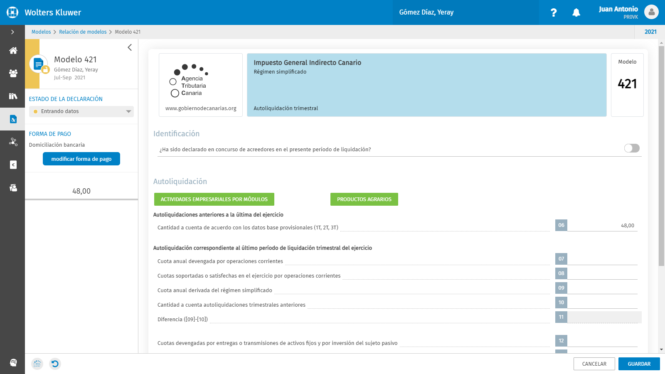Click scrollbar down arrow
Image resolution: width=665 pixels, height=374 pixels.
pos(661,350)
